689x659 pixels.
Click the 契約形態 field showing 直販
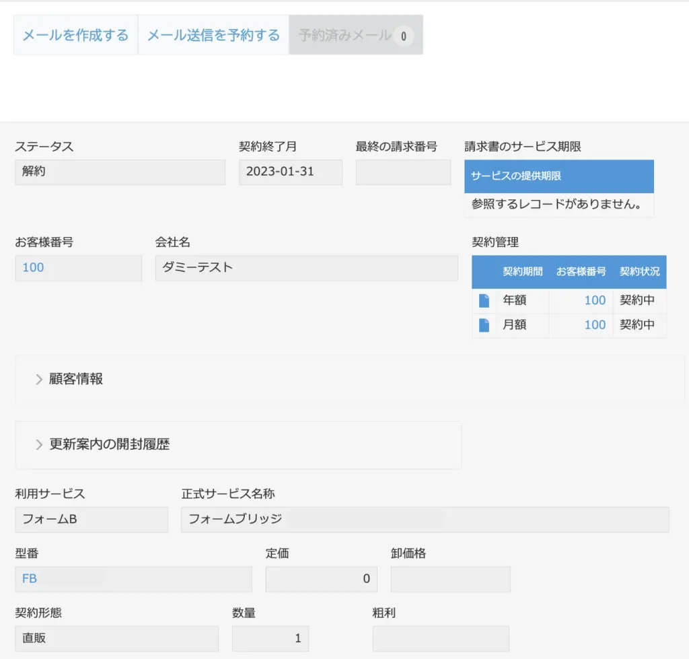pos(116,638)
